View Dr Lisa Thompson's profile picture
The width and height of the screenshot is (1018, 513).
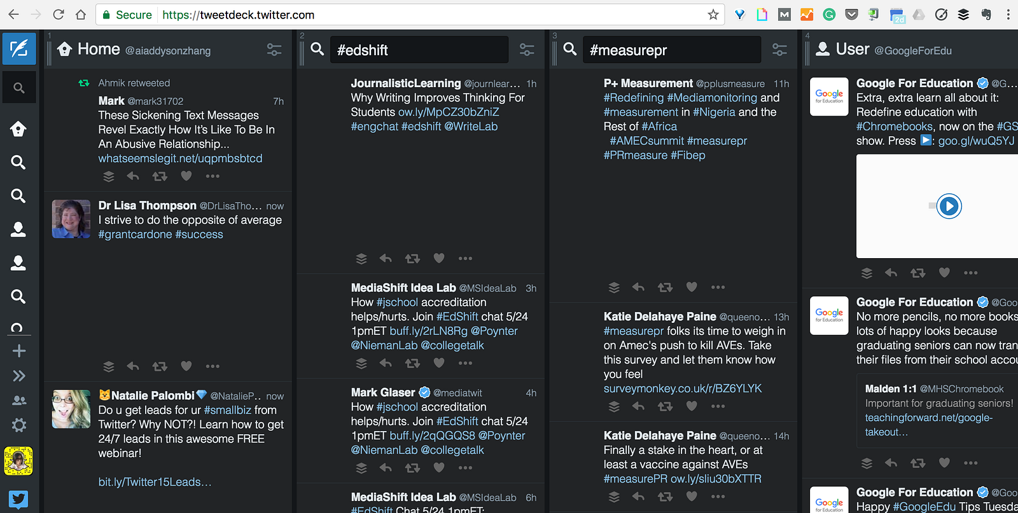71,219
